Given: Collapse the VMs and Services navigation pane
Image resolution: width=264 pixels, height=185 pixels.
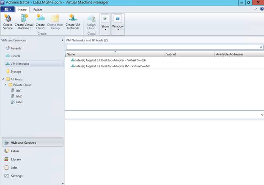Looking at the screenshot, I should pyautogui.click(x=62, y=40).
